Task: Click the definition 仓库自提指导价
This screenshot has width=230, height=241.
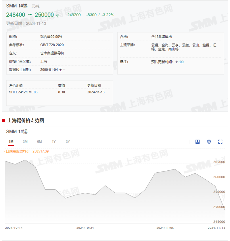Action: (52, 53)
